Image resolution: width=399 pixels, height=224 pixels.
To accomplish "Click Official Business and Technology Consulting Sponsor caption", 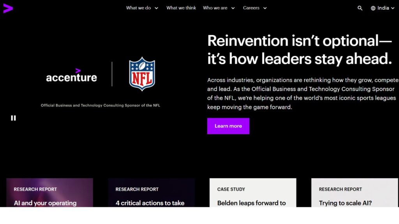I will pyautogui.click(x=101, y=105).
